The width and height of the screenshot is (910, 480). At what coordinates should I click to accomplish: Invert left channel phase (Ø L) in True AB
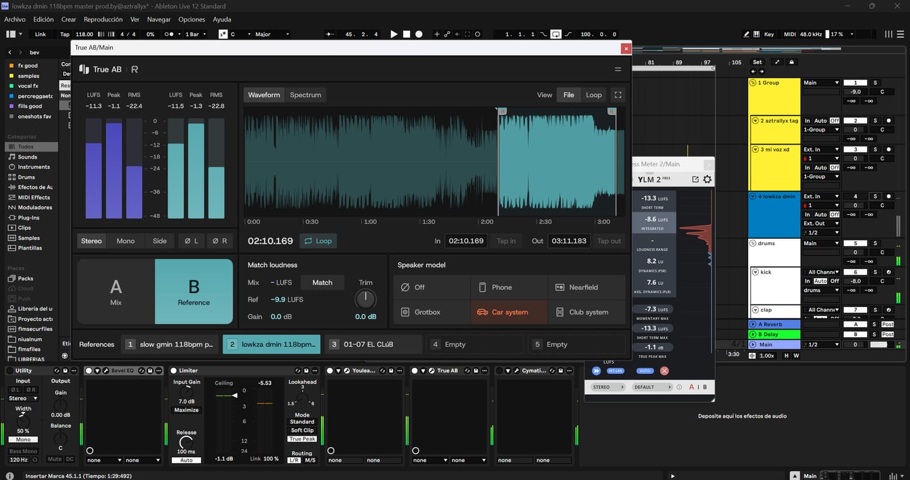(x=191, y=241)
